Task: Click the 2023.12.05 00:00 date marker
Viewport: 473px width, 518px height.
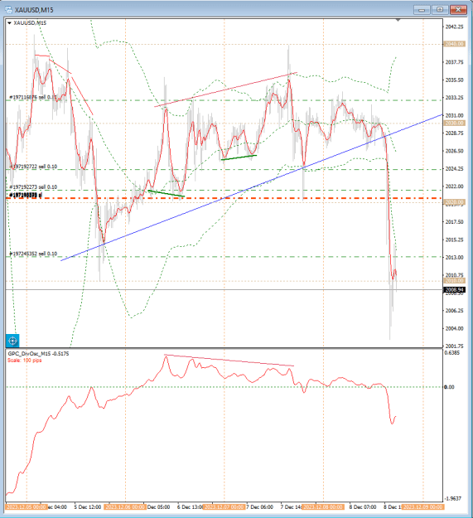Action: 26,506
